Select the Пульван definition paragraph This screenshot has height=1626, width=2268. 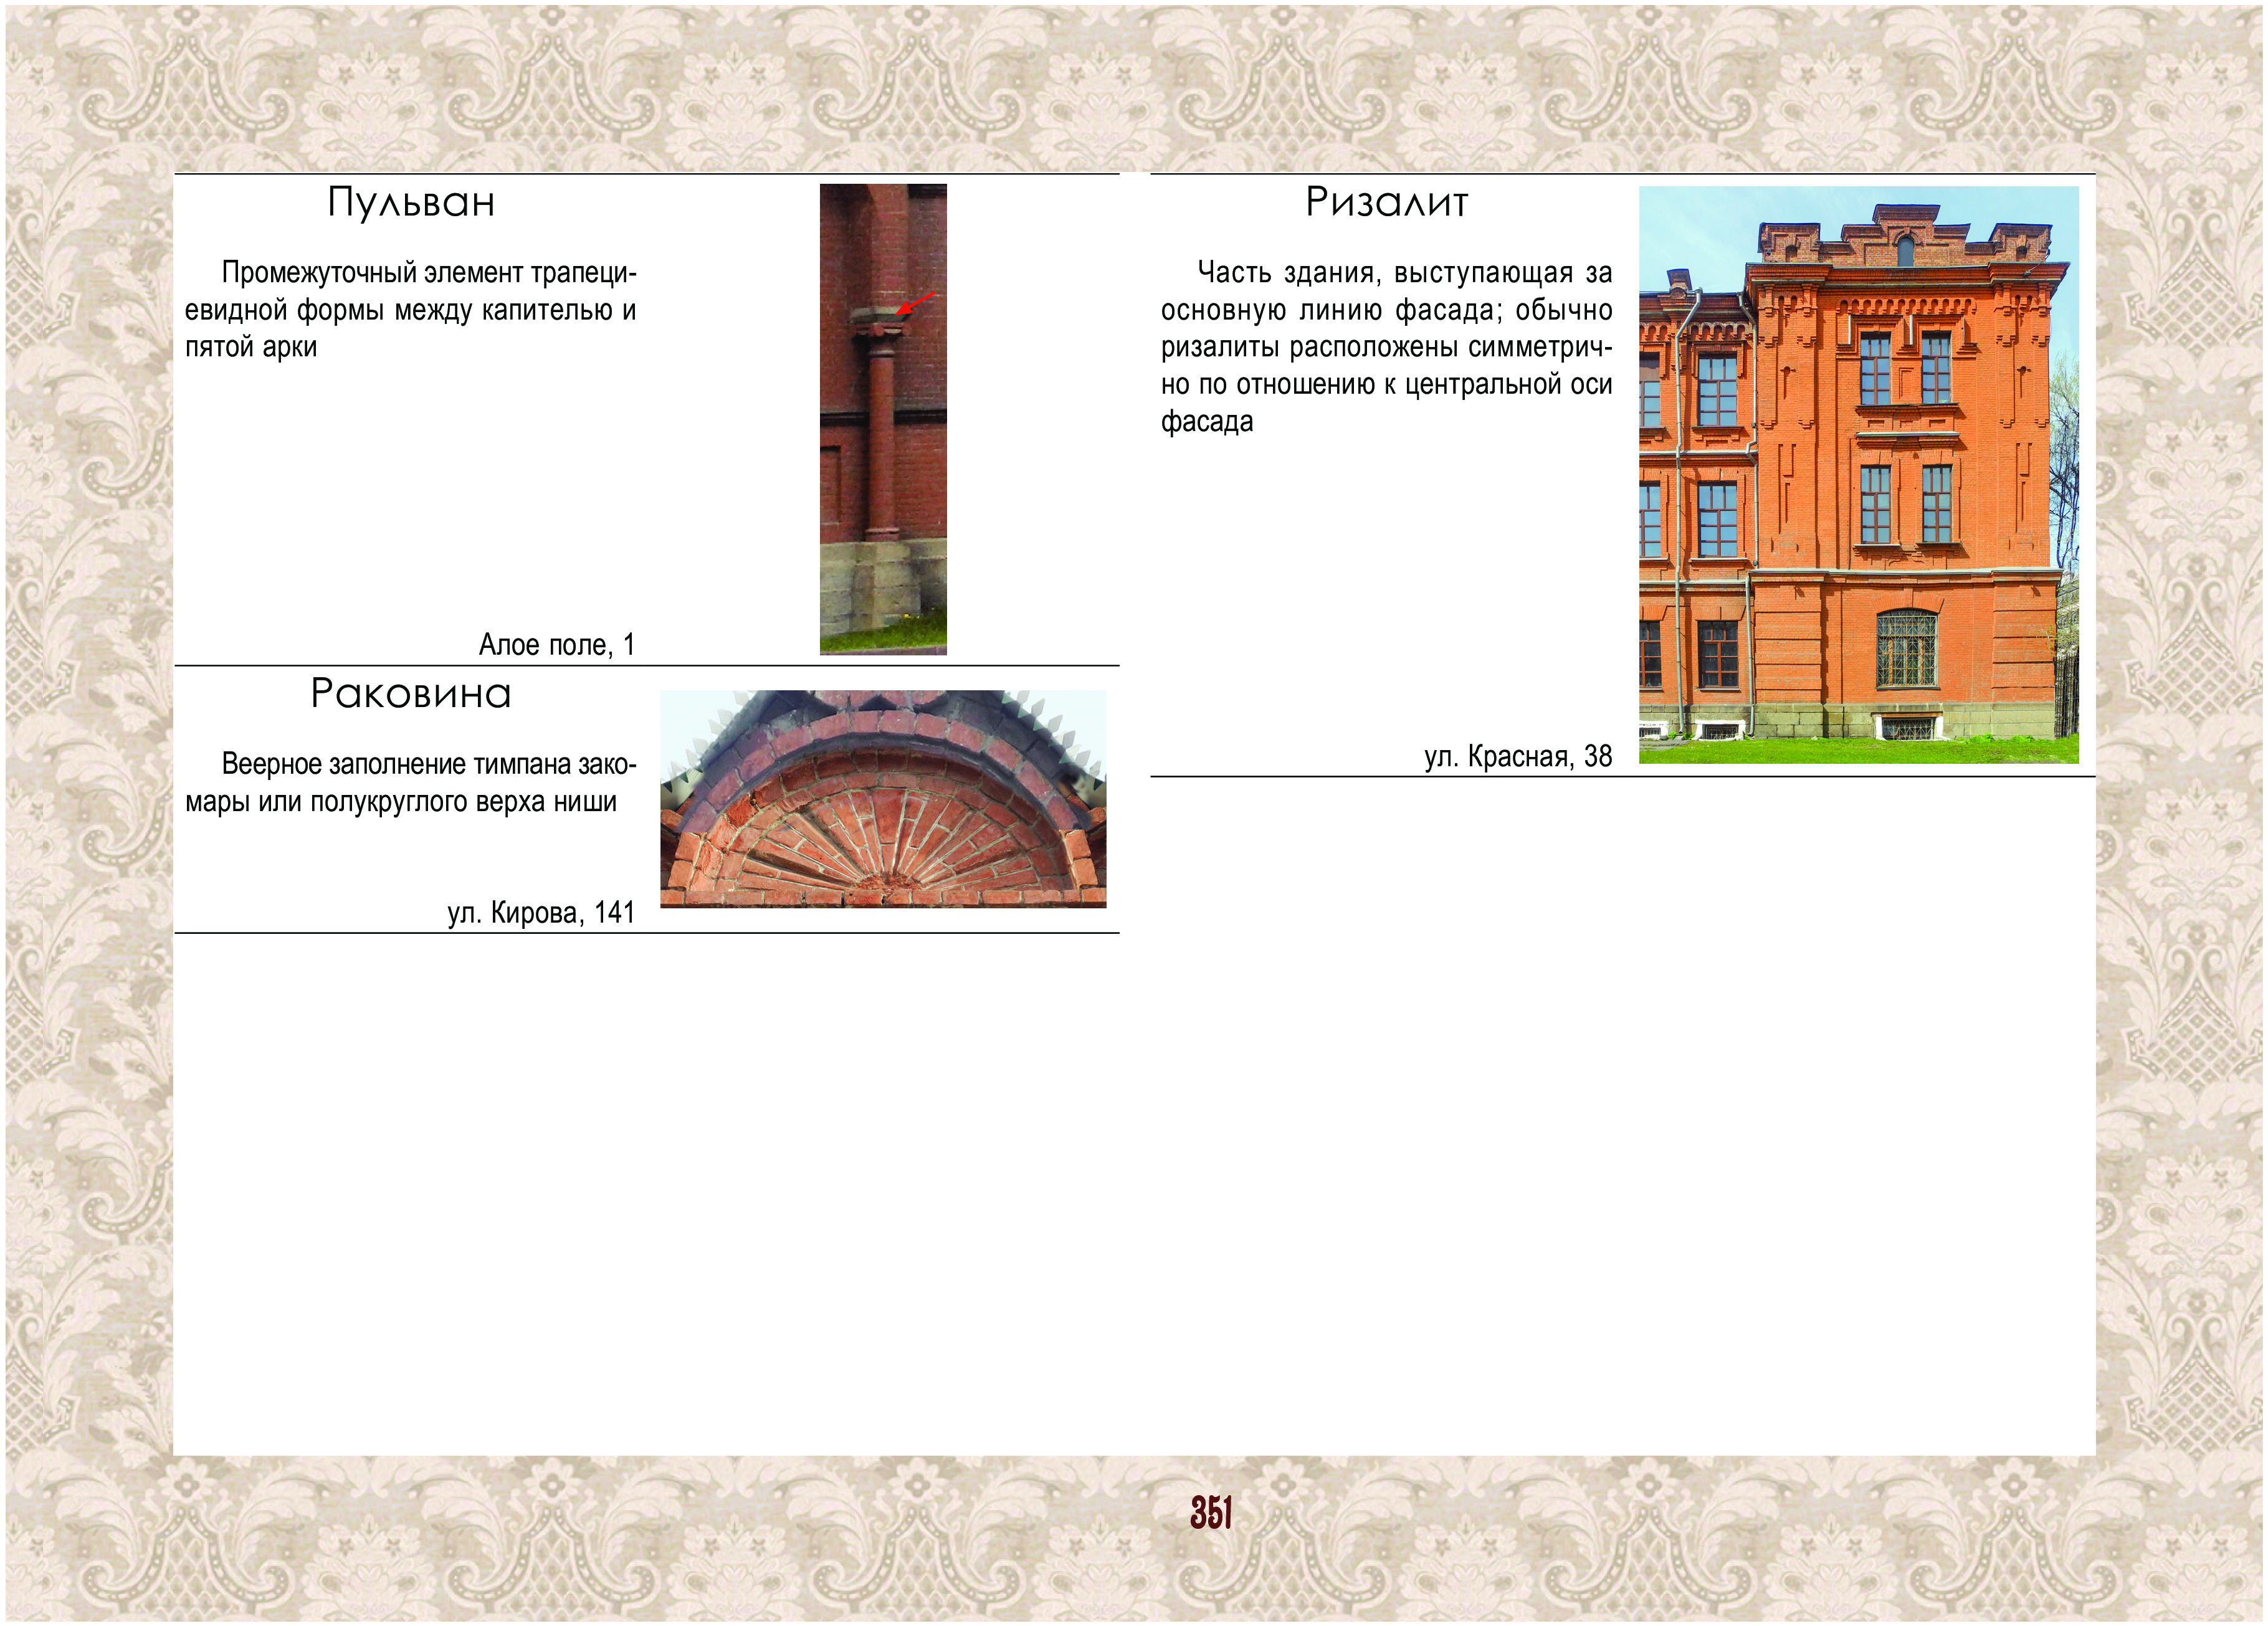[x=410, y=310]
